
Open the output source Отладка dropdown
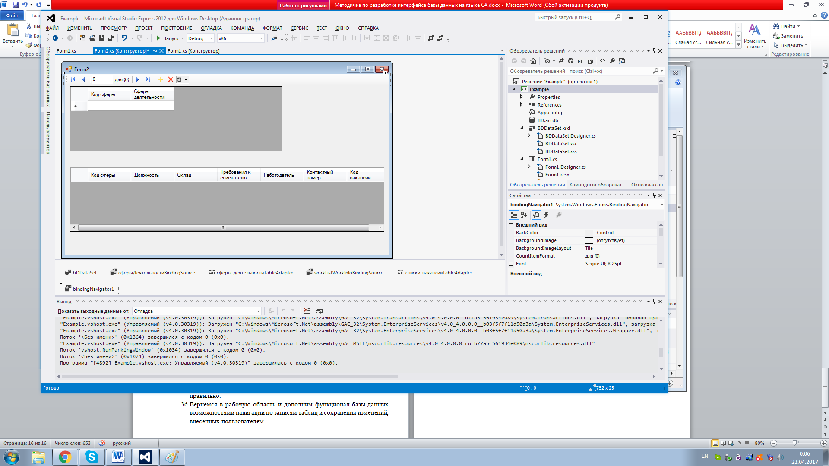pyautogui.click(x=197, y=311)
